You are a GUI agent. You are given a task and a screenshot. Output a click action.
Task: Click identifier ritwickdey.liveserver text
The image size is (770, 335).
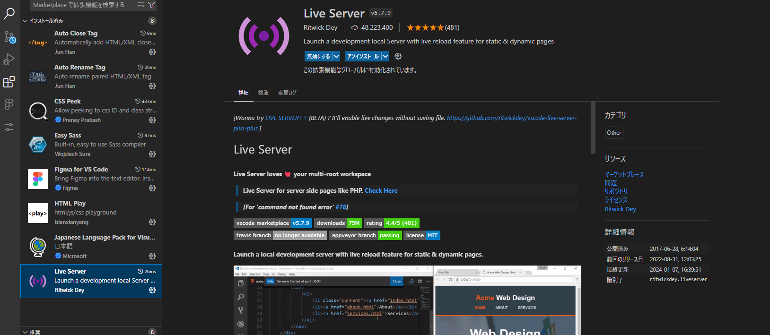tap(678, 280)
